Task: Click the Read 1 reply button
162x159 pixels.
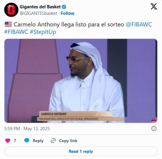Action: pyautogui.click(x=81, y=151)
